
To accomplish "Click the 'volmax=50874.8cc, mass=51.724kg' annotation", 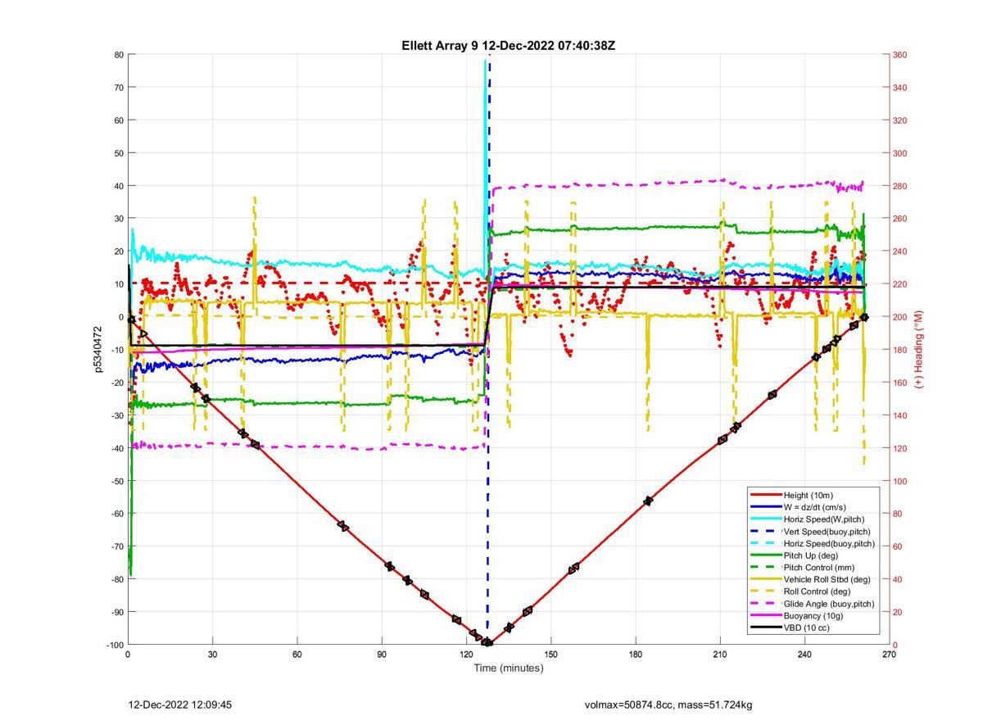I will tap(668, 705).
